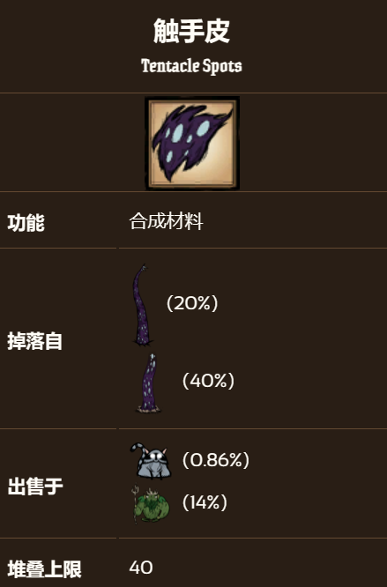Click the 掉落自 row label
This screenshot has height=587, width=387.
point(34,341)
